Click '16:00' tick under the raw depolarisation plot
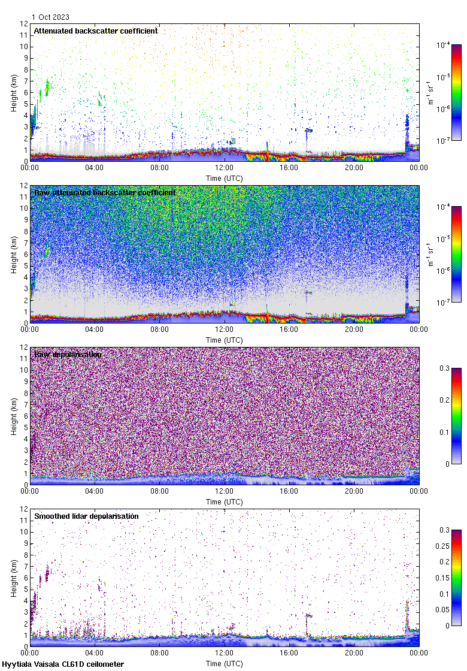Image resolution: width=467 pixels, height=671 pixels. point(289,491)
